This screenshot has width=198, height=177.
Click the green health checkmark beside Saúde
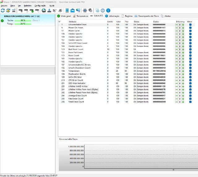[x=2, y=21]
